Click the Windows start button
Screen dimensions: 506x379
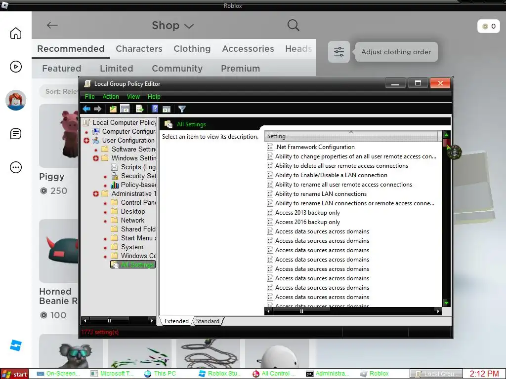click(14, 374)
